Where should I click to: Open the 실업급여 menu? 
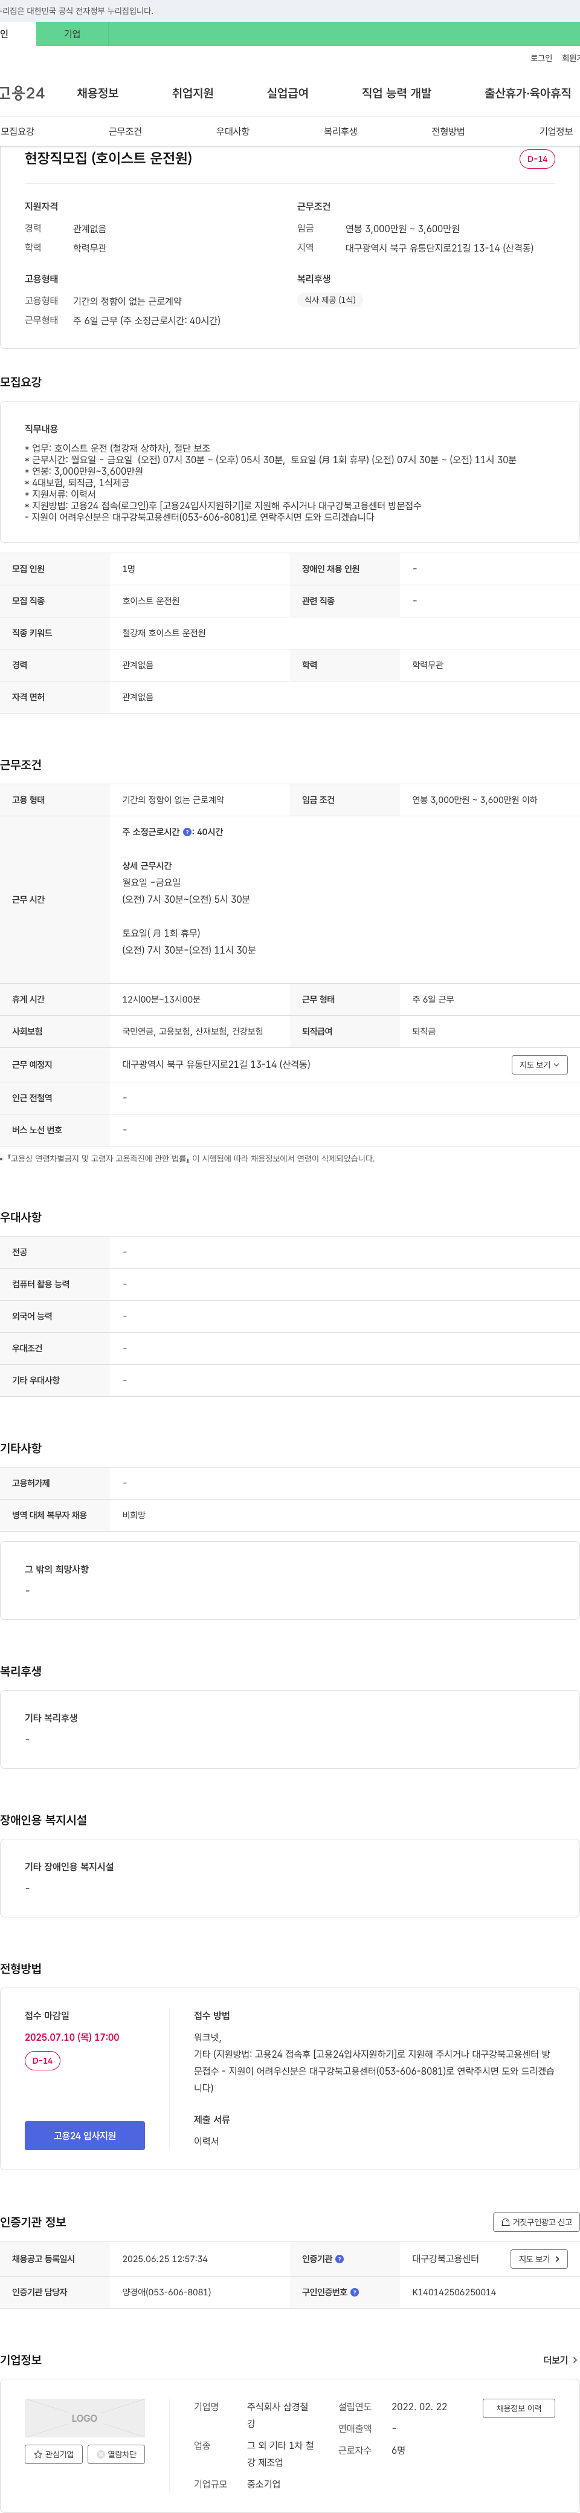click(288, 93)
